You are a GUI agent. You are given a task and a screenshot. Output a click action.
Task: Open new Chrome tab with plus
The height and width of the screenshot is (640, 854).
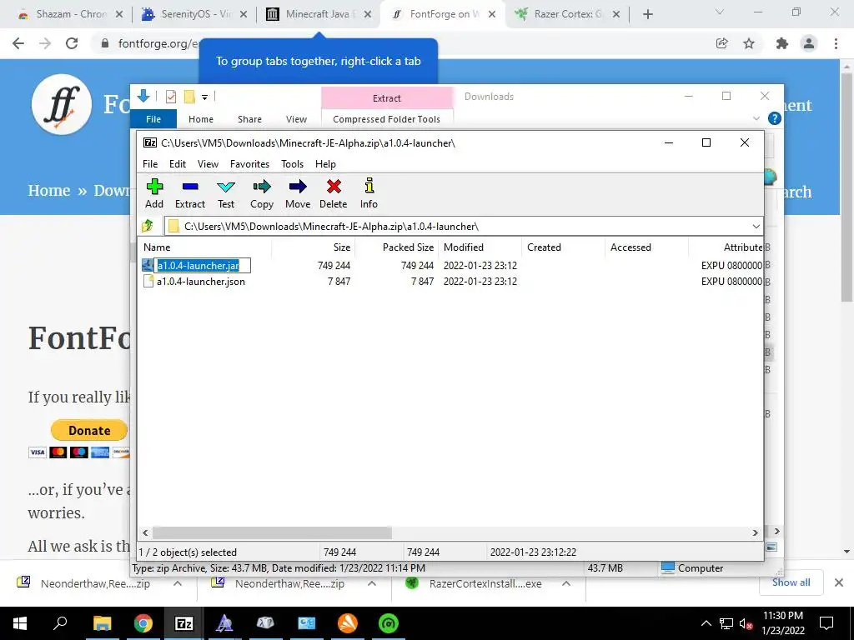point(647,15)
